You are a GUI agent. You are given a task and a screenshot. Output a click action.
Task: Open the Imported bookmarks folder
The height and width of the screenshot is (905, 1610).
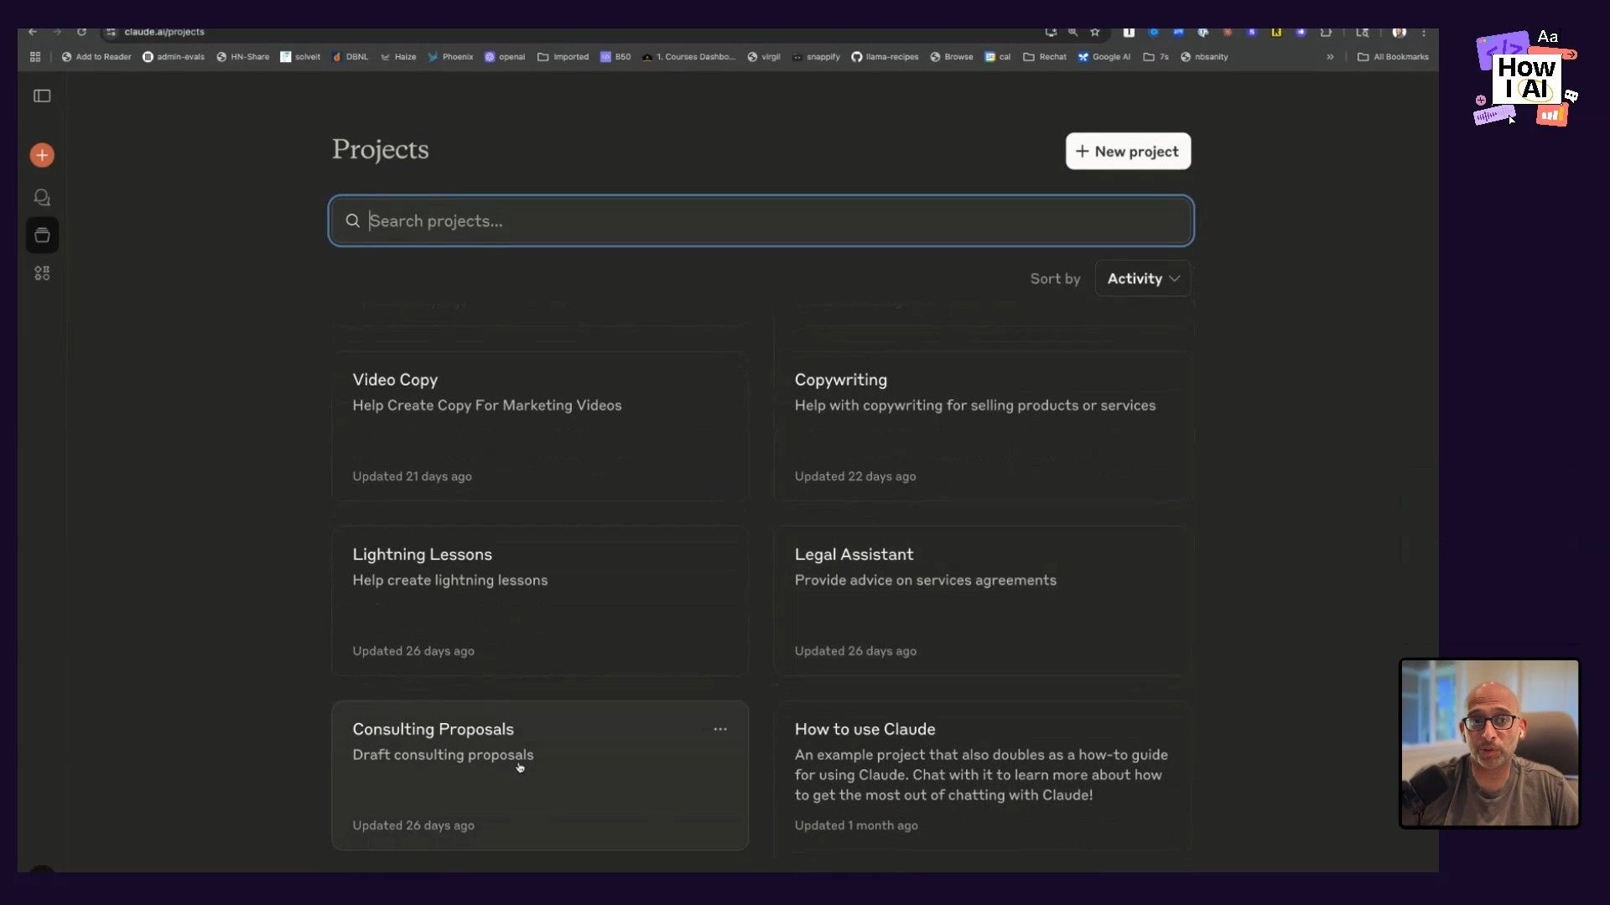(563, 57)
